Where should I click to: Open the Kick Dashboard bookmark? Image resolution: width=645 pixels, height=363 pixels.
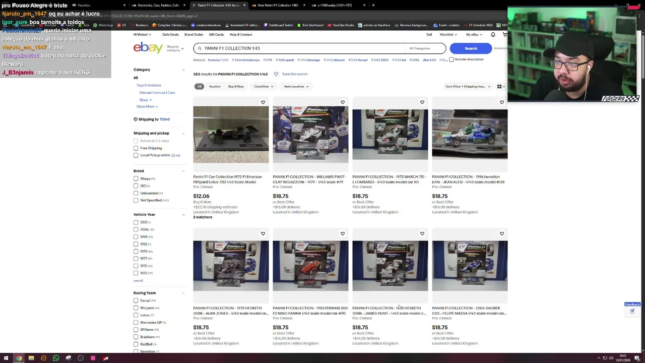coord(310,25)
